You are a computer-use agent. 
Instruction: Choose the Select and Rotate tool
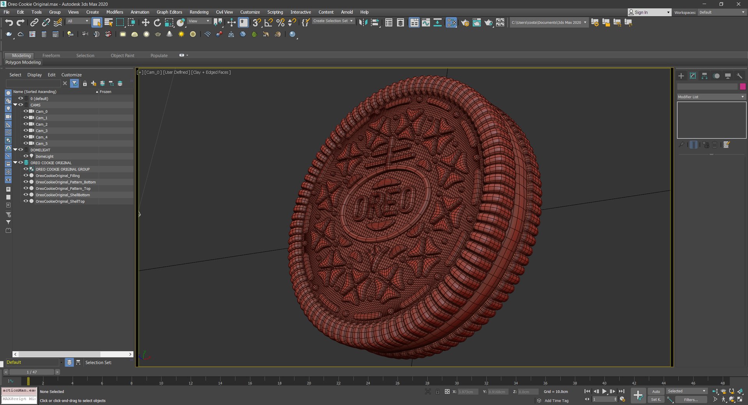(157, 23)
